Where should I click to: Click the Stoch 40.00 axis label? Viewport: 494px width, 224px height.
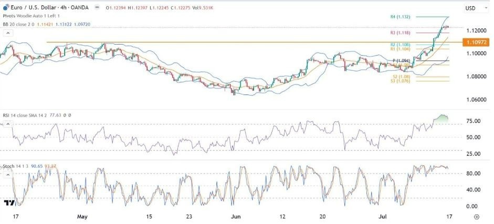[x=474, y=190]
